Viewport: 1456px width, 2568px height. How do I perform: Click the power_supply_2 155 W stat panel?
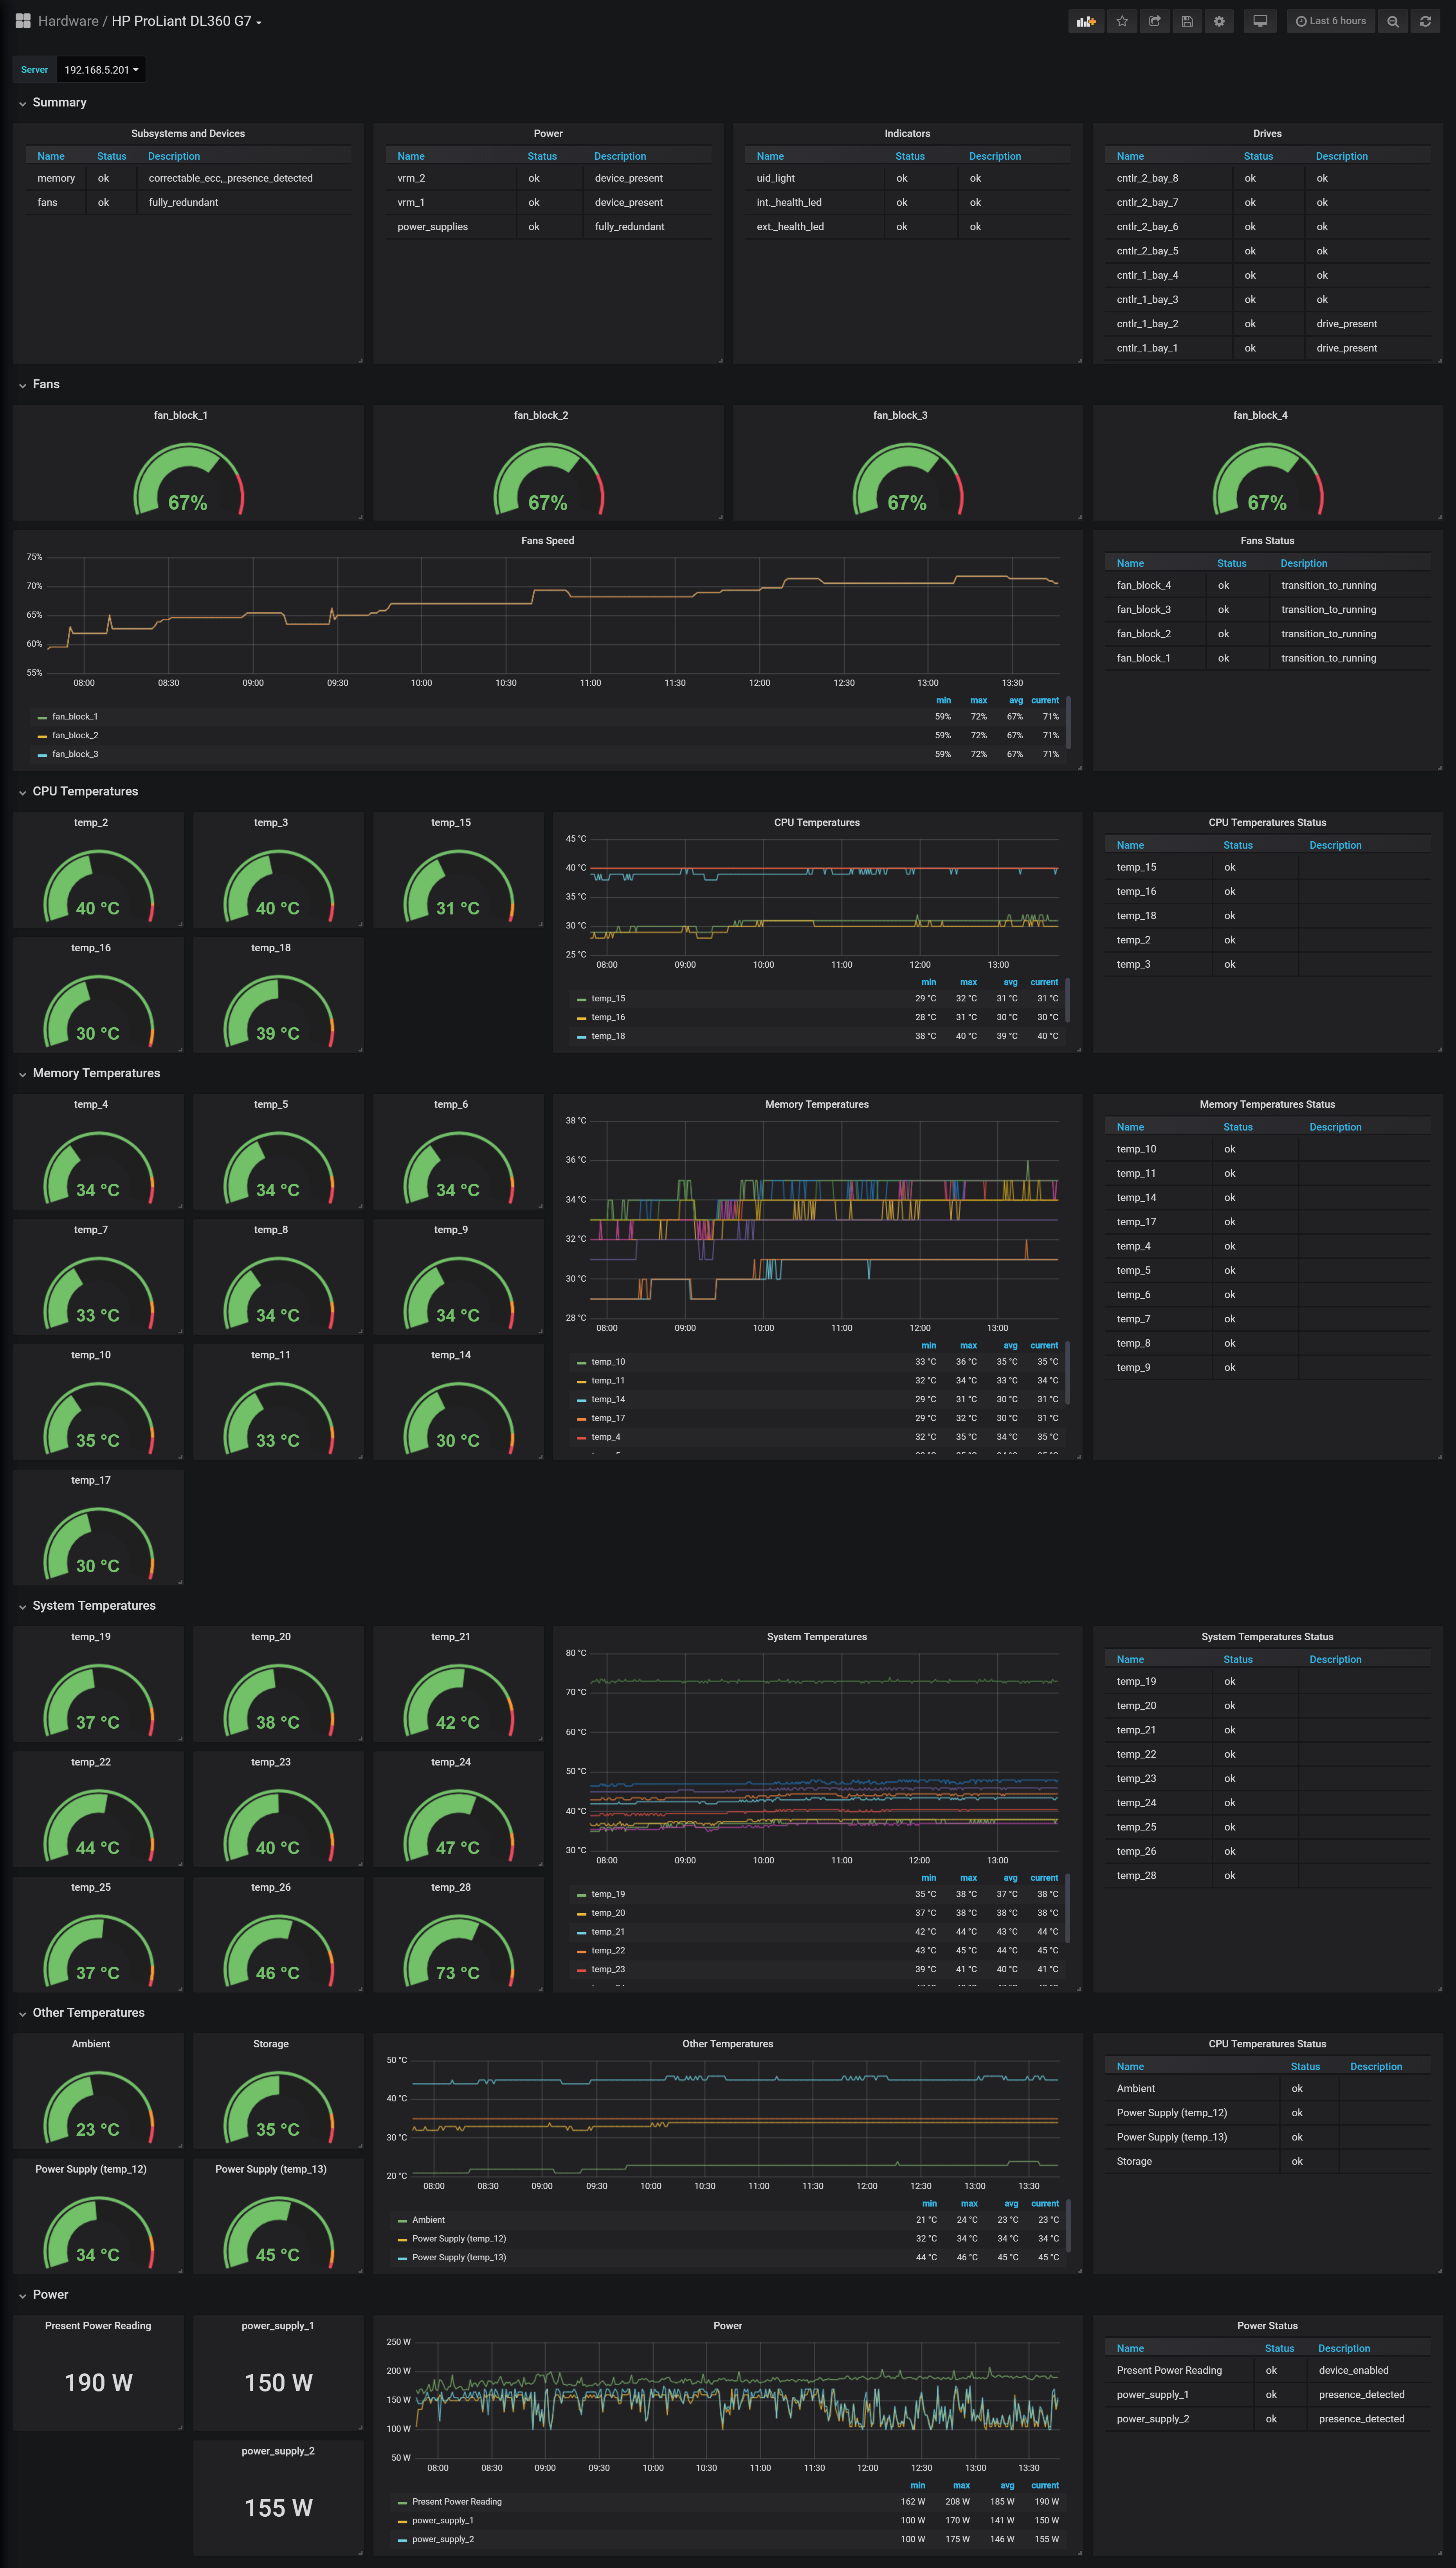tap(278, 2497)
